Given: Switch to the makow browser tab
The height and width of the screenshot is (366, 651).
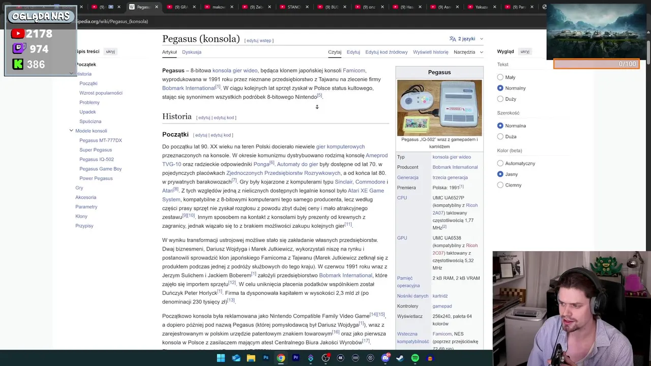Looking at the screenshot, I should [x=219, y=7].
